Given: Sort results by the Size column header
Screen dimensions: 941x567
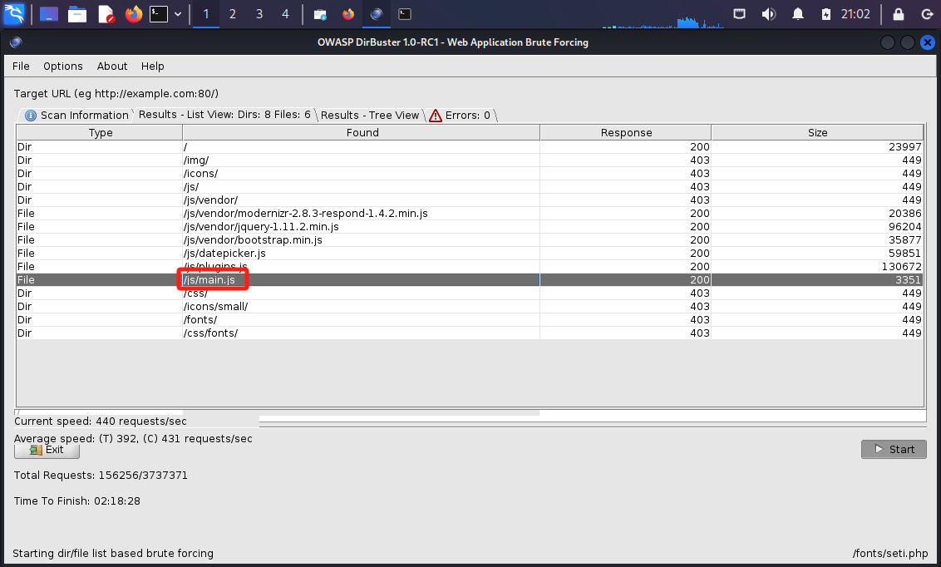Looking at the screenshot, I should point(817,132).
